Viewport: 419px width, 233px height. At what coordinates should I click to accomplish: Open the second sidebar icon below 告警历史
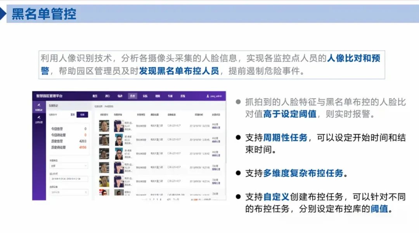coord(39,117)
